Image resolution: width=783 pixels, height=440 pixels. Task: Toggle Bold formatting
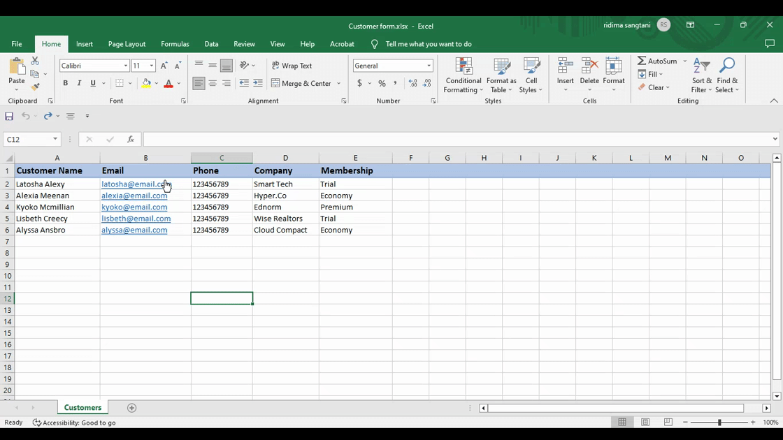(x=66, y=83)
